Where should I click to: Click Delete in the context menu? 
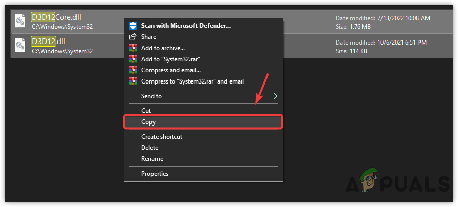click(x=150, y=148)
